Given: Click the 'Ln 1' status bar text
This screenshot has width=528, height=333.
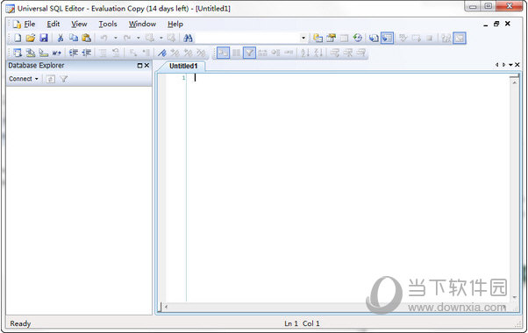Looking at the screenshot, I should click(x=291, y=323).
